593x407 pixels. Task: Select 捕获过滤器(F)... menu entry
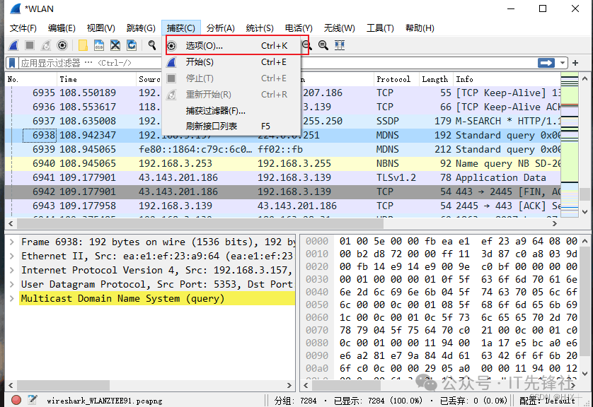(215, 111)
